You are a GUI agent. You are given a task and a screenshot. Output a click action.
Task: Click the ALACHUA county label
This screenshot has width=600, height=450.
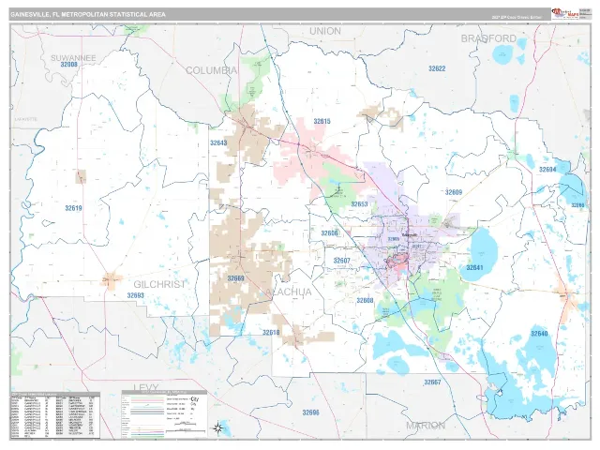pos(289,292)
